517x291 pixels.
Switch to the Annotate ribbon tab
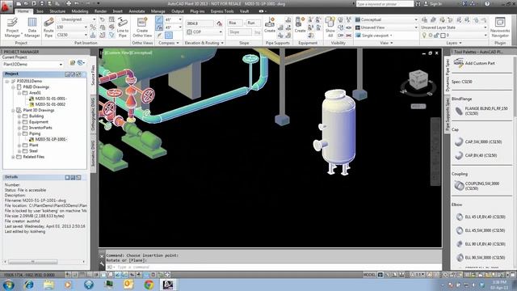(137, 11)
